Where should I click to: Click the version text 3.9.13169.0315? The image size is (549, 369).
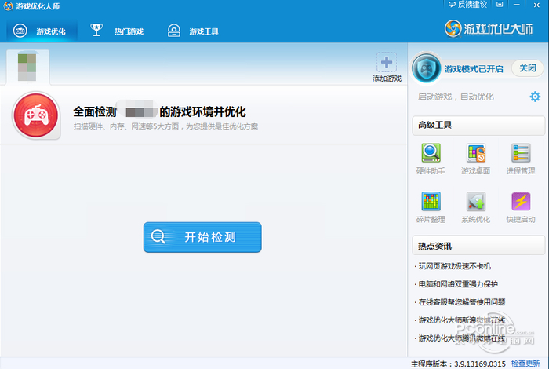480,364
